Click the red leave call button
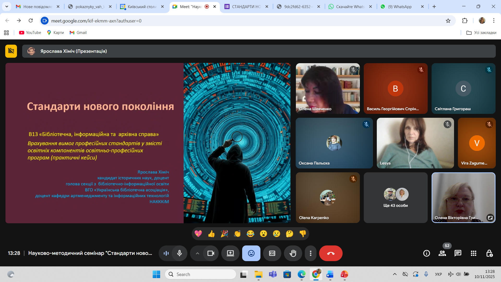The image size is (501, 282). pyautogui.click(x=331, y=253)
